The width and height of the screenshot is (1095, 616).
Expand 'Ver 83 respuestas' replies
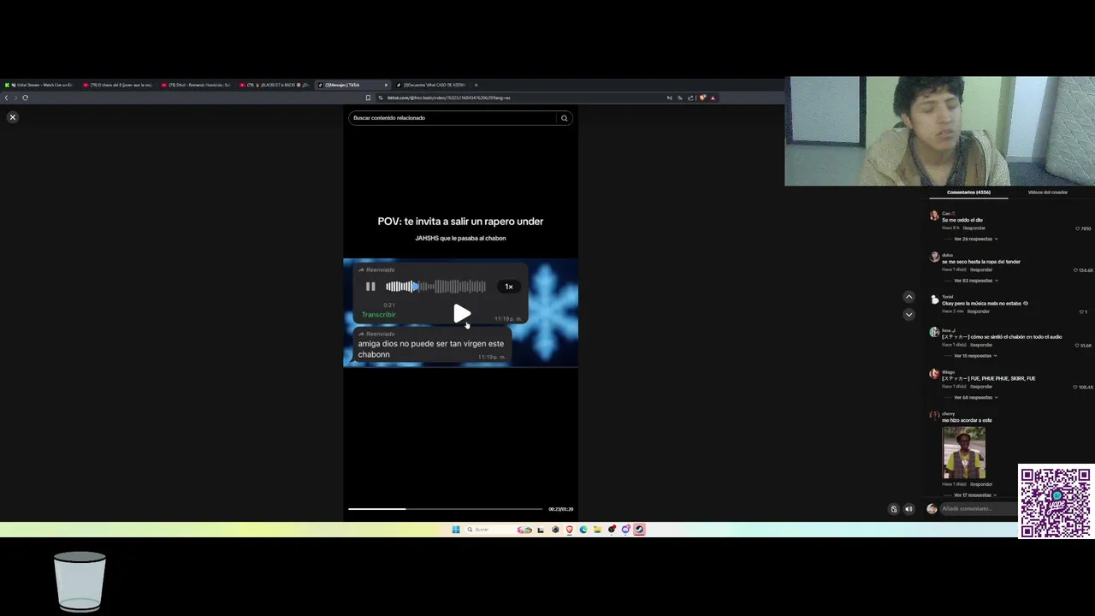(975, 281)
